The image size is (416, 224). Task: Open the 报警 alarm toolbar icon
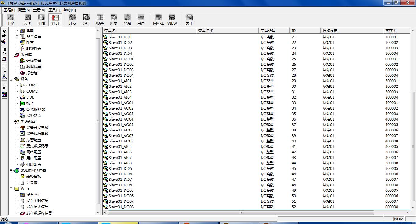click(100, 20)
